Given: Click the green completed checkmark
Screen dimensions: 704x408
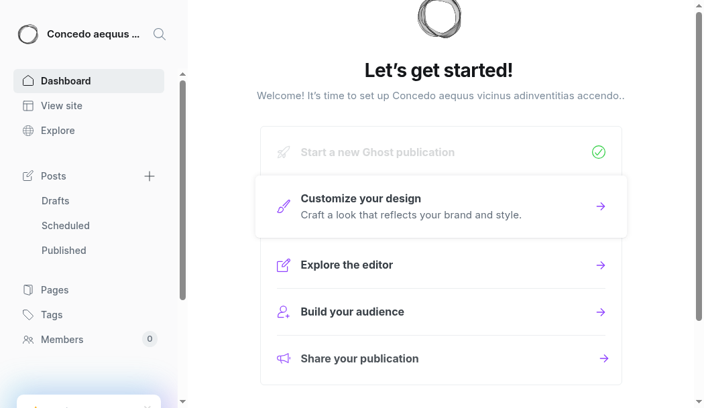Looking at the screenshot, I should point(599,152).
